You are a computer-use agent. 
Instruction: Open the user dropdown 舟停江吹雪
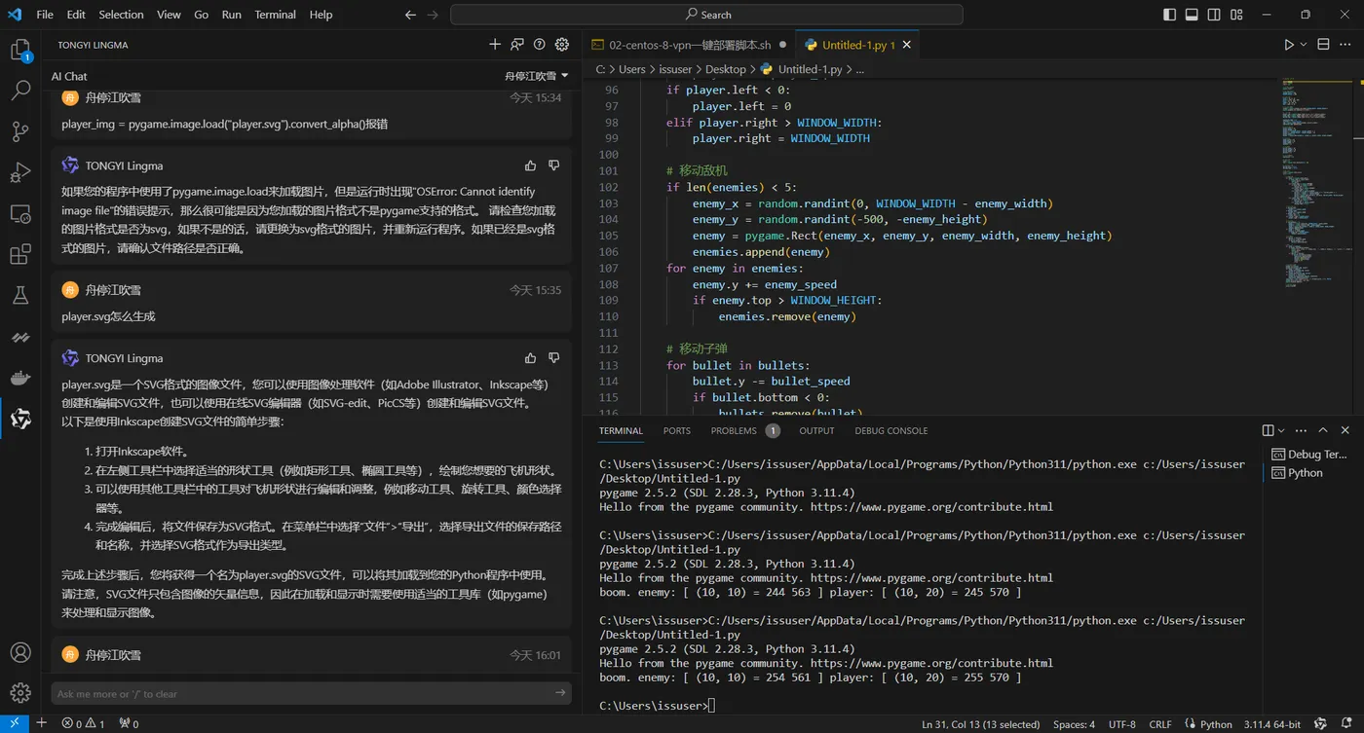(x=536, y=76)
